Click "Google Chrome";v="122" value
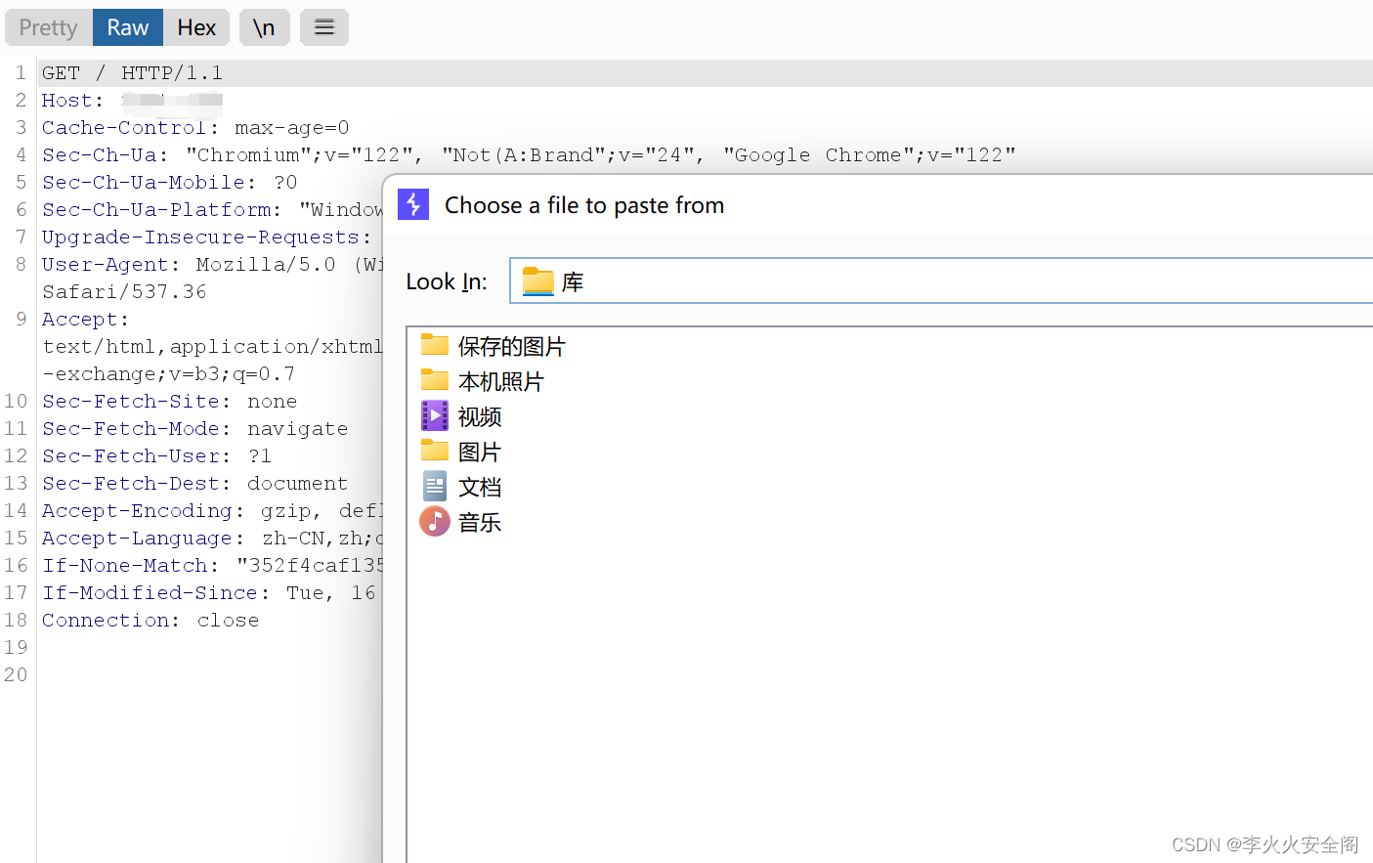Image resolution: width=1373 pixels, height=863 pixels. click(870, 155)
